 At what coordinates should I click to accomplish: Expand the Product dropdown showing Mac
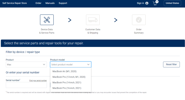click(26, 65)
